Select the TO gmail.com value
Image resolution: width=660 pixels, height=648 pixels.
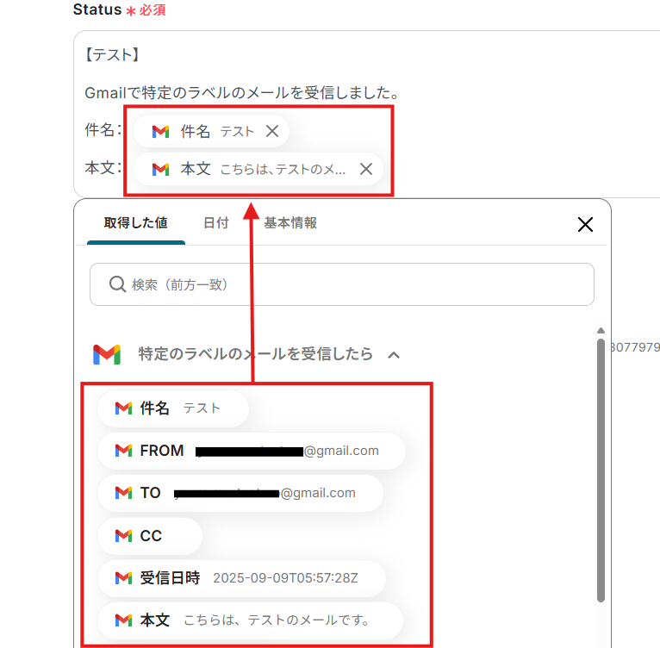pos(240,493)
